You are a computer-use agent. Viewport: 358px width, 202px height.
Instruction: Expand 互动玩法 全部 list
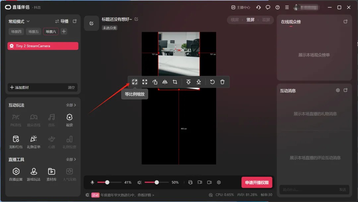point(71,105)
